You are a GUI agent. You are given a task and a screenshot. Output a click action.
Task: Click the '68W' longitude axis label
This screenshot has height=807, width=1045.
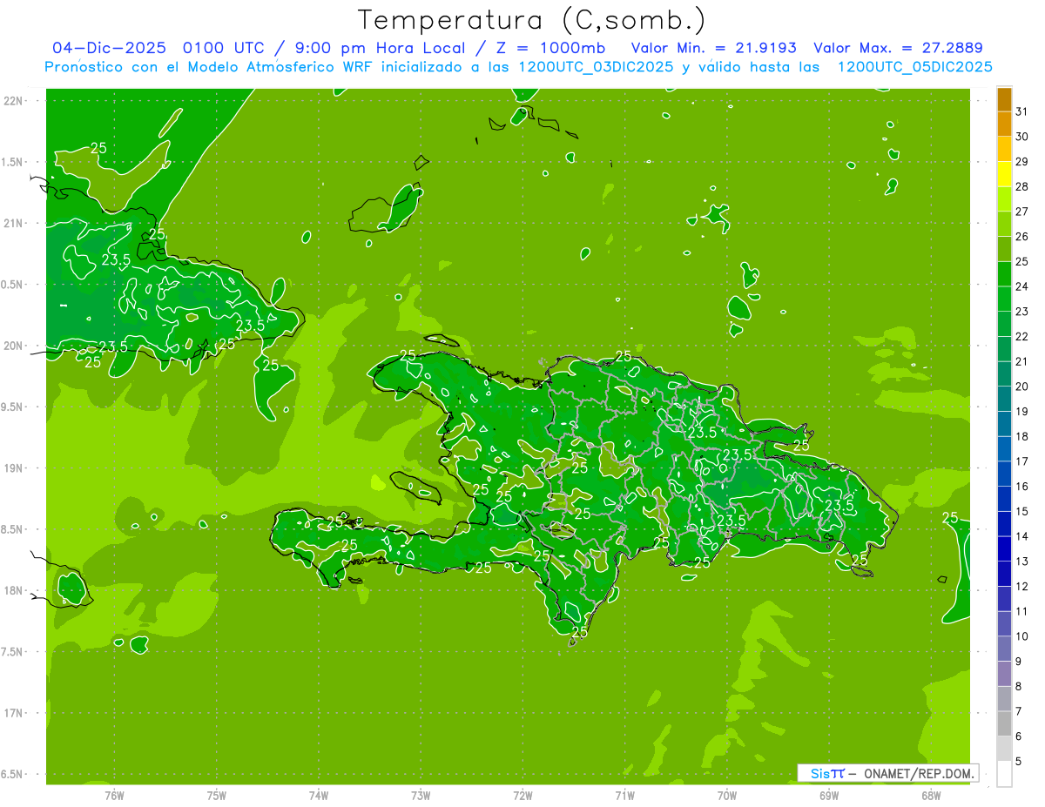point(931,795)
